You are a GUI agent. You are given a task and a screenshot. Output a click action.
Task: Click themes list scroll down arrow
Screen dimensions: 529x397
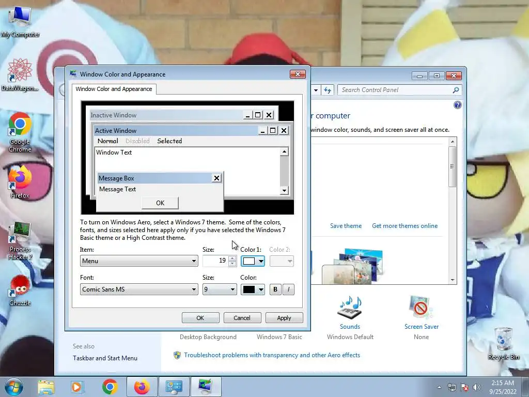click(453, 280)
